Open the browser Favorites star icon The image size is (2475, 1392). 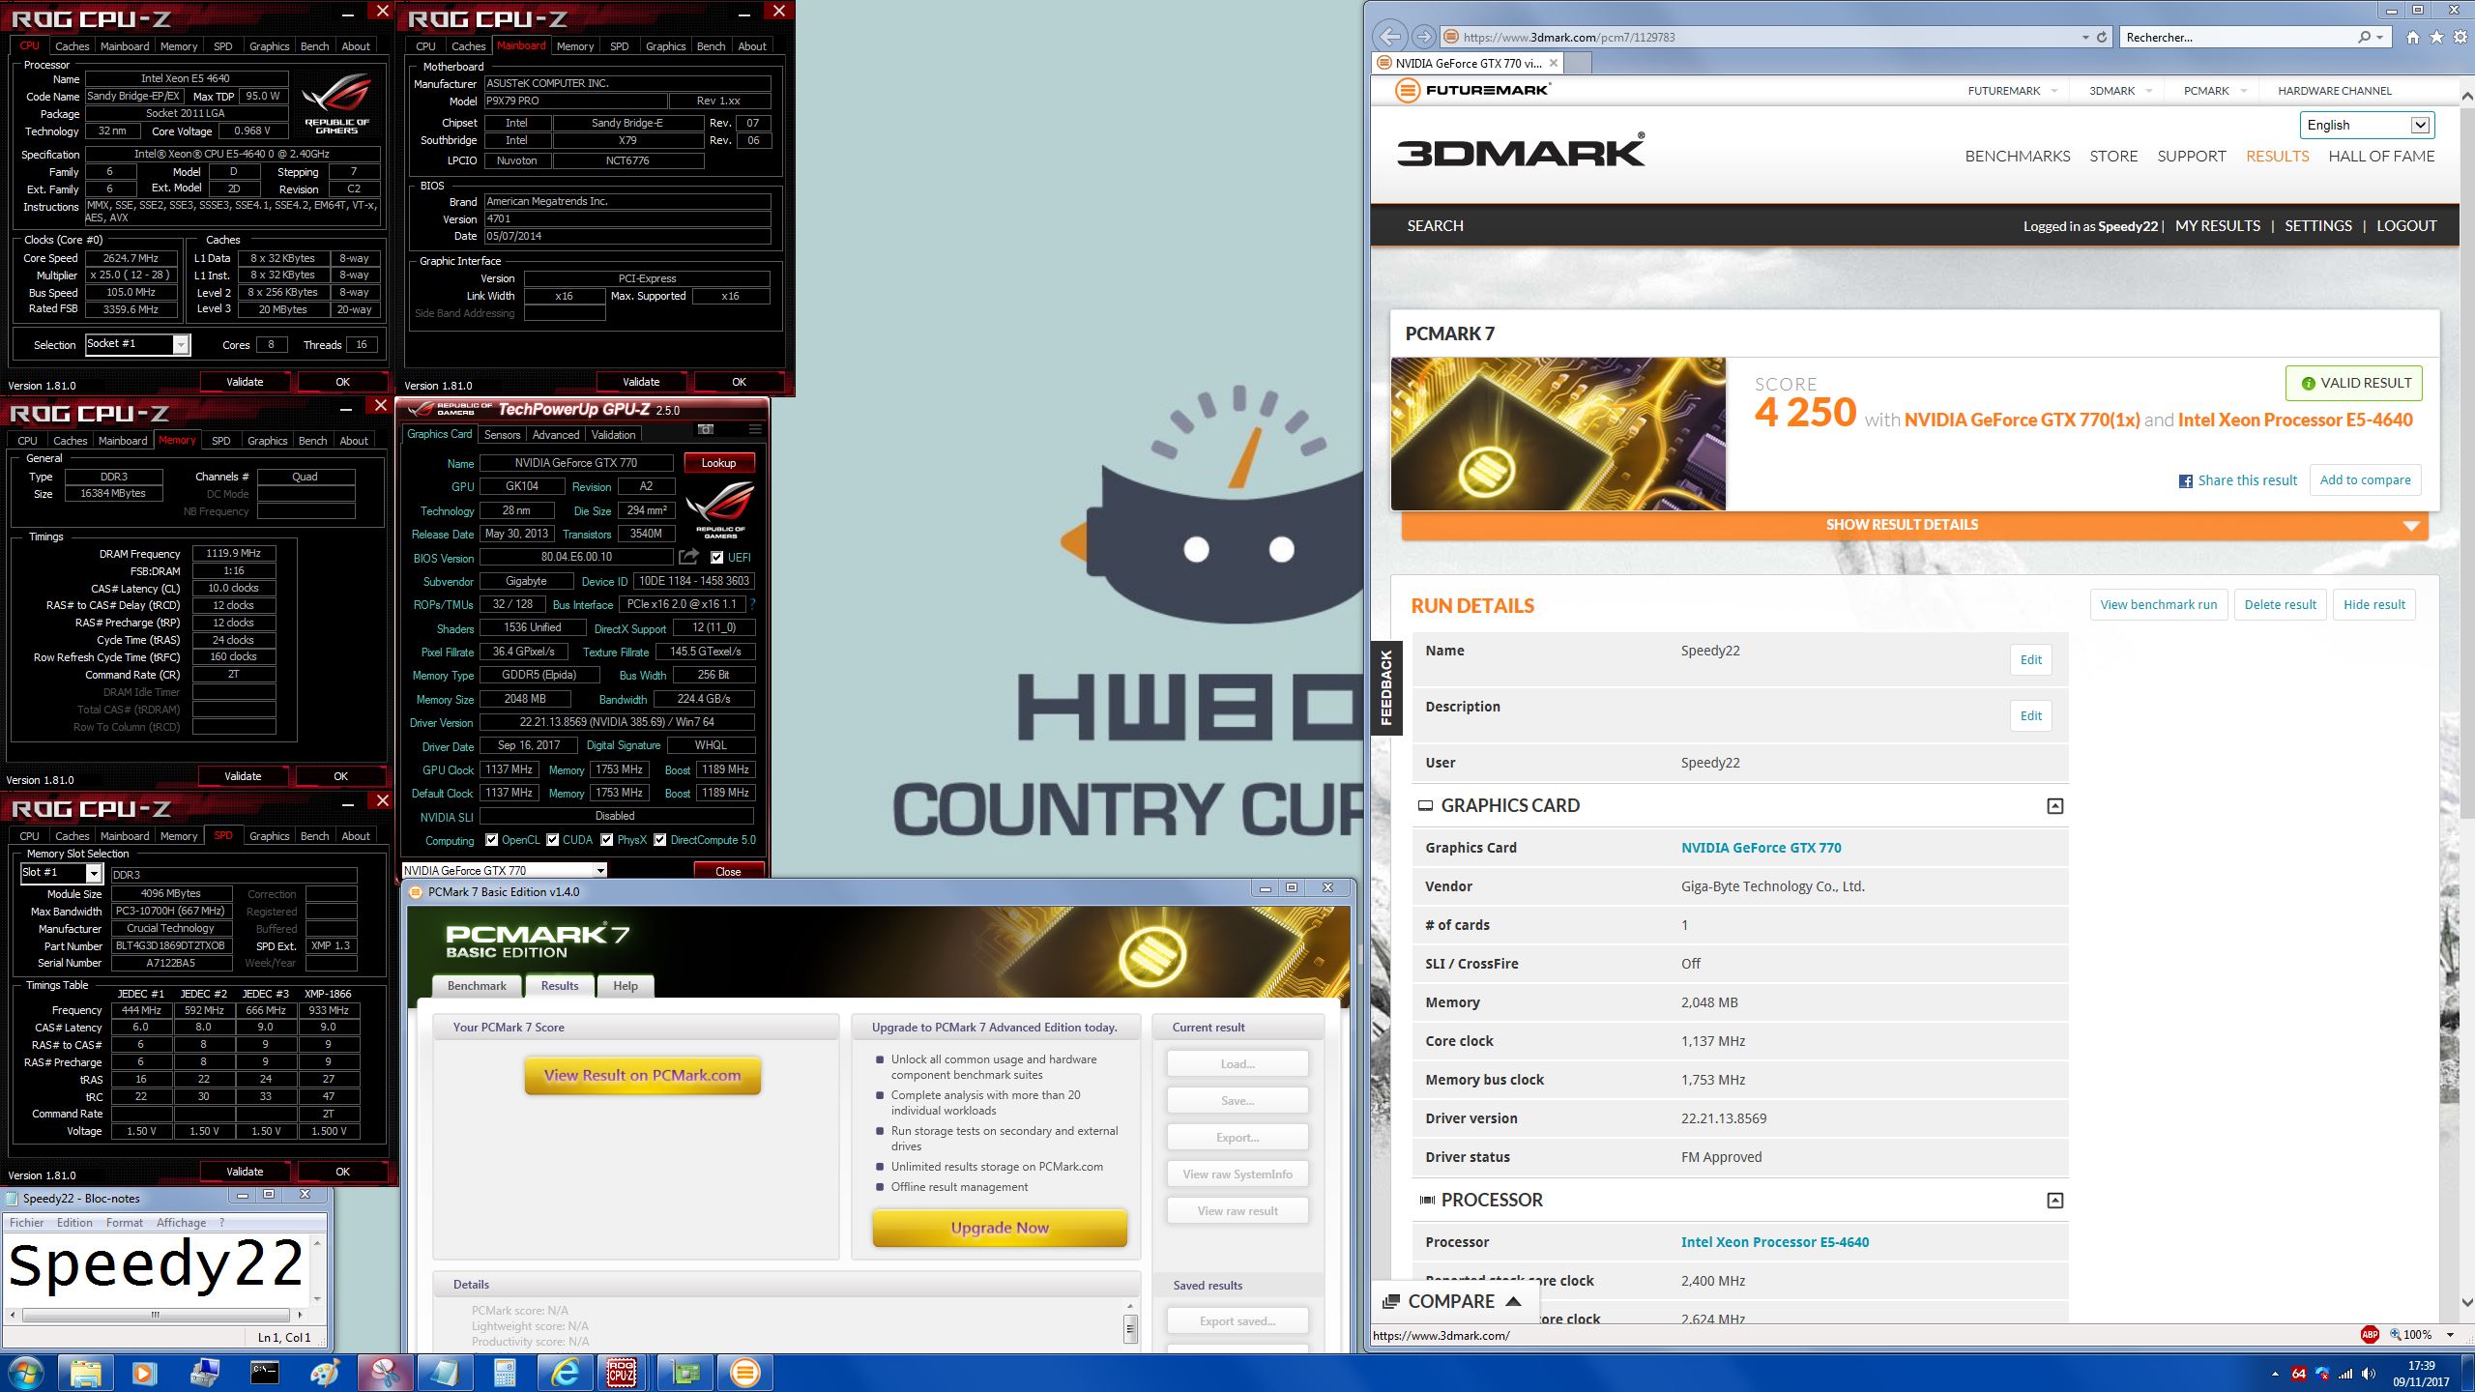pos(2436,37)
